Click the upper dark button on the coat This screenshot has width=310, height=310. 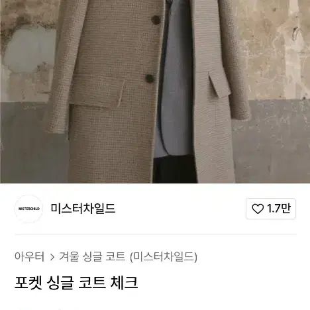pyautogui.click(x=156, y=20)
